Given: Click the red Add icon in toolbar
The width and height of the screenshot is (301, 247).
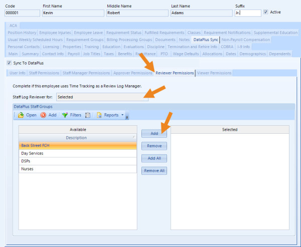Looking at the screenshot, I should pyautogui.click(x=43, y=115).
